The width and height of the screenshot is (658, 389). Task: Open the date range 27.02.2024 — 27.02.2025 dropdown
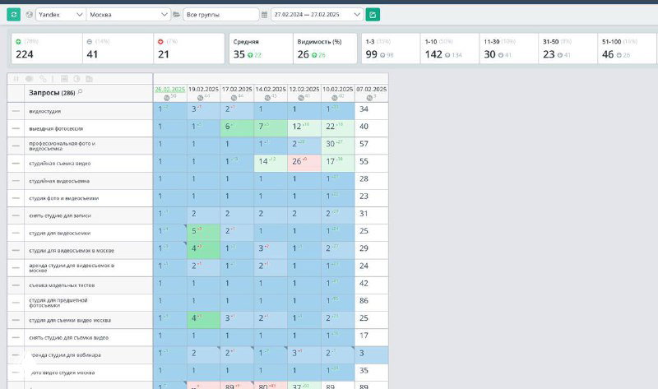[x=317, y=15]
